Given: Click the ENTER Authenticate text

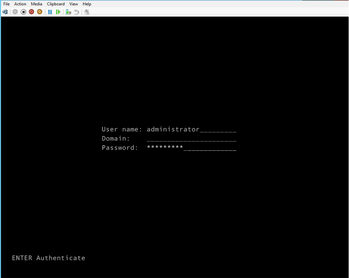Looking at the screenshot, I should click(x=49, y=258).
